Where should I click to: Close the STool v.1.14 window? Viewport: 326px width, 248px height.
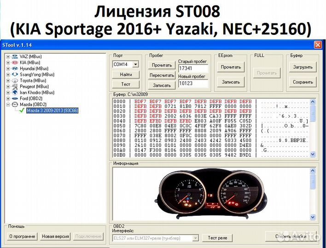[x=318, y=45]
